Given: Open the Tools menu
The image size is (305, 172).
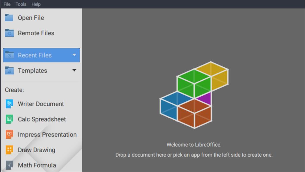Looking at the screenshot, I should coord(21,4).
